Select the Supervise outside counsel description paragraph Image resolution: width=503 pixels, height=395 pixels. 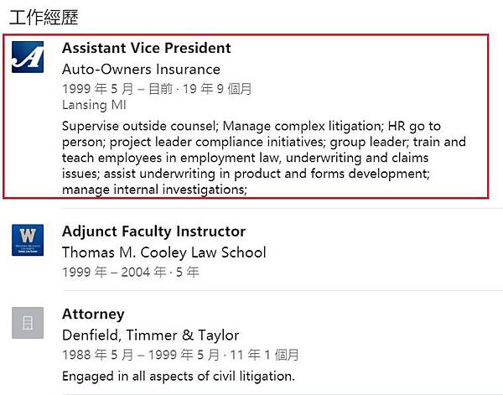click(264, 158)
